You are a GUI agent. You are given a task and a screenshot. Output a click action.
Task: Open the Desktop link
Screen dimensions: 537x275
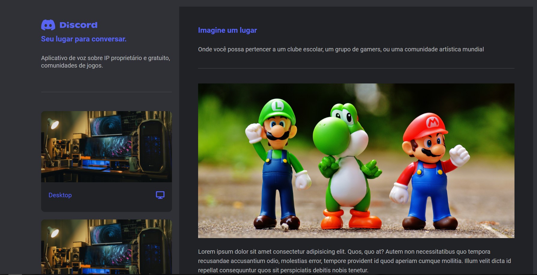[x=60, y=195]
